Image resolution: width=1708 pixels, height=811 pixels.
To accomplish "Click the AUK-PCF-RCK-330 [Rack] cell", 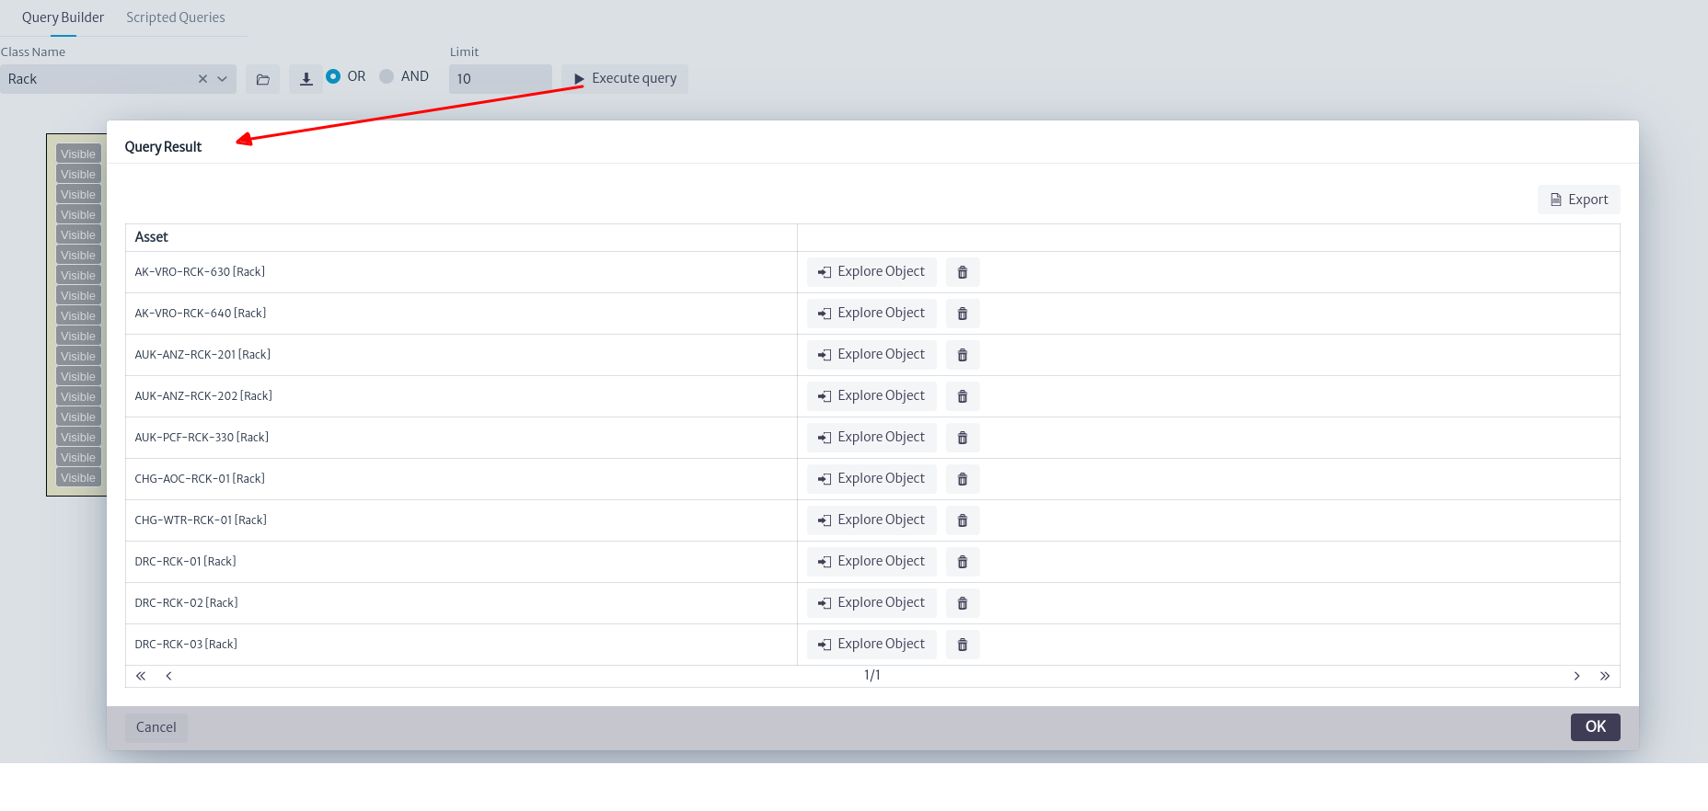I will (461, 438).
